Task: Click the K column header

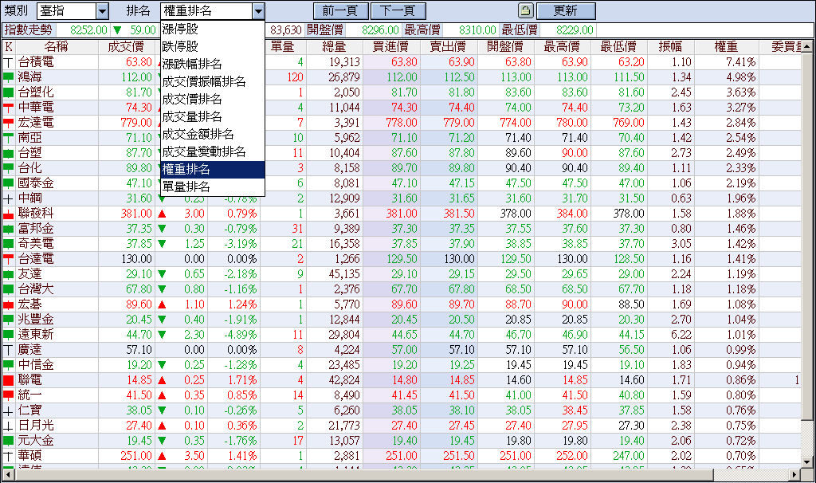Action: pyautogui.click(x=8, y=47)
